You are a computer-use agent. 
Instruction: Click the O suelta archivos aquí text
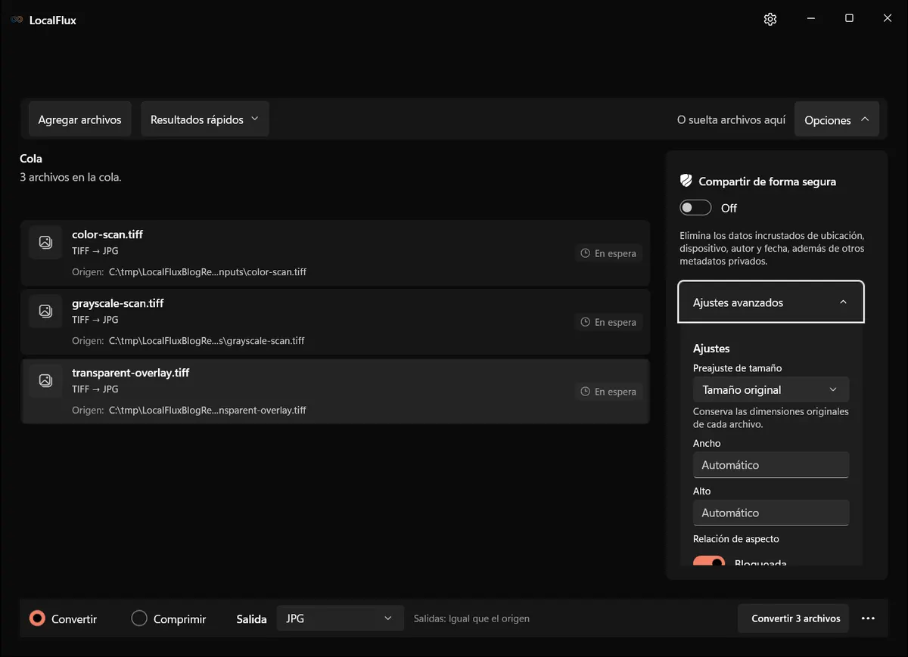coord(731,120)
